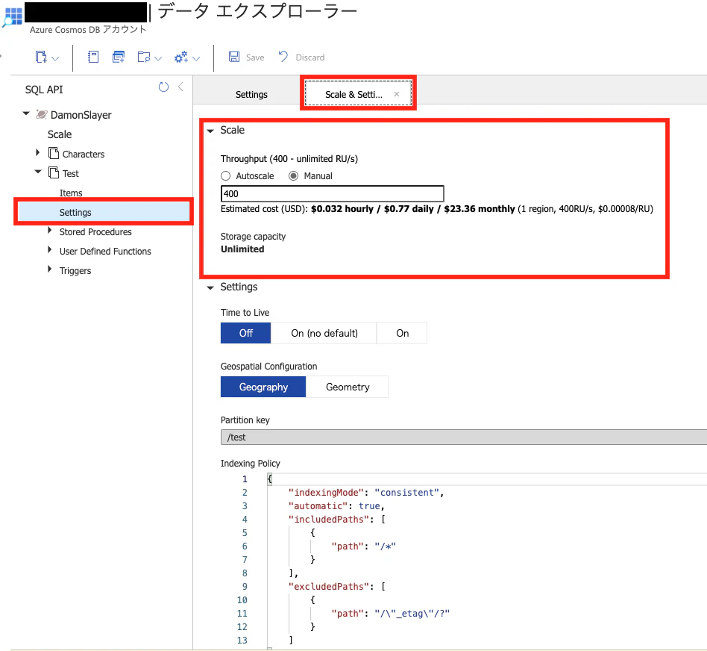Open the New Stored Procedure toolbar icon

pyautogui.click(x=144, y=57)
